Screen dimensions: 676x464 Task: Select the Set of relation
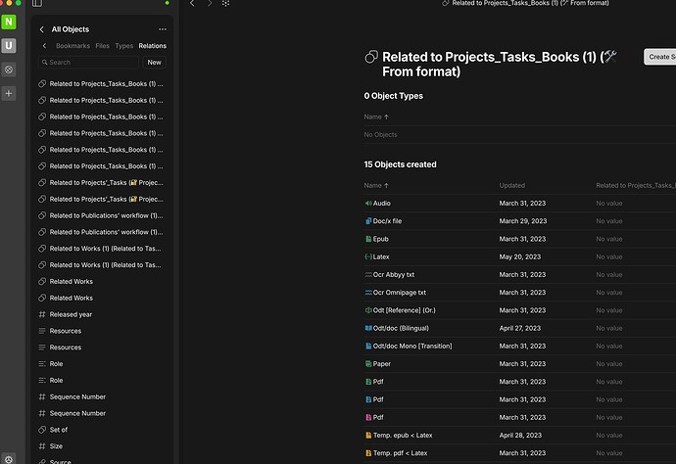point(102,430)
